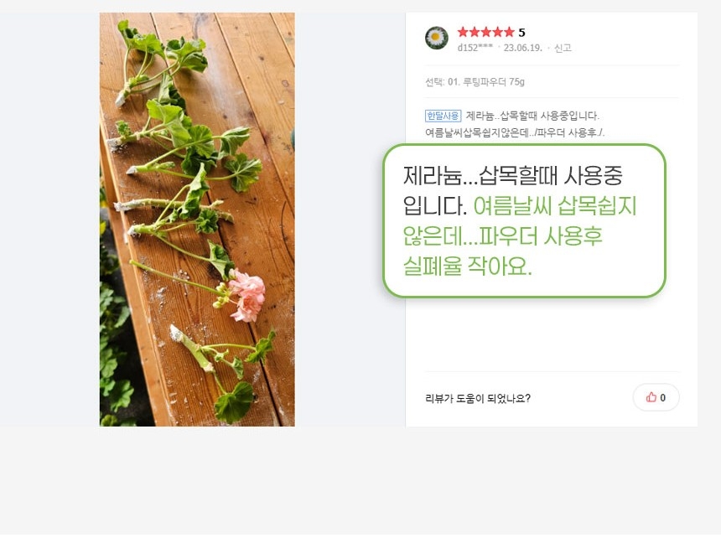Image resolution: width=721 pixels, height=538 pixels.
Task: Click the thumbs-up helpful icon
Action: (651, 397)
